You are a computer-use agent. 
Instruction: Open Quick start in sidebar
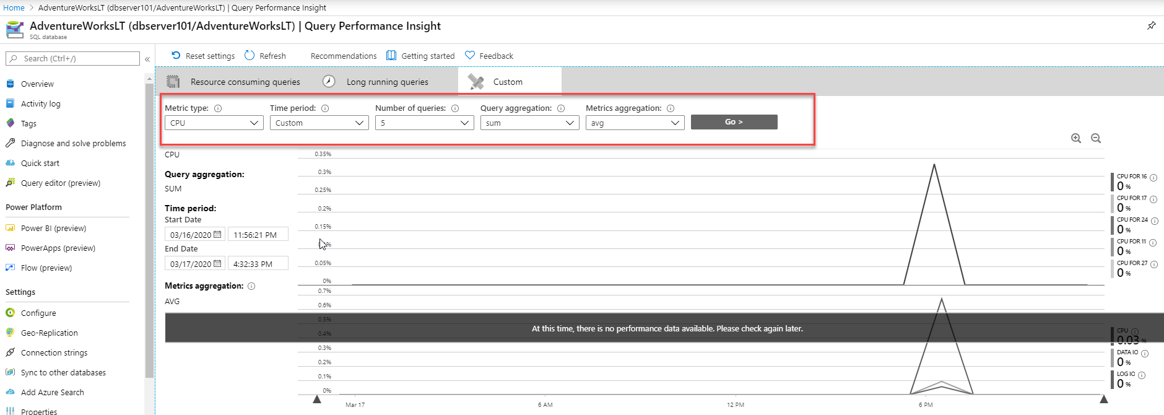(40, 163)
